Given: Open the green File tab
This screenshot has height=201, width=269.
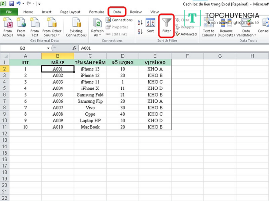Looking at the screenshot, I should pos(9,12).
